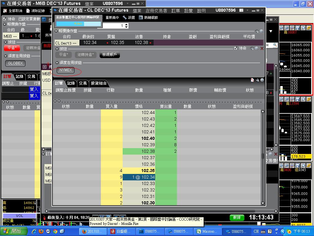Click up triangle above 狀態 ladder header
Viewport: 314px width, 236px height.
[55, 101]
